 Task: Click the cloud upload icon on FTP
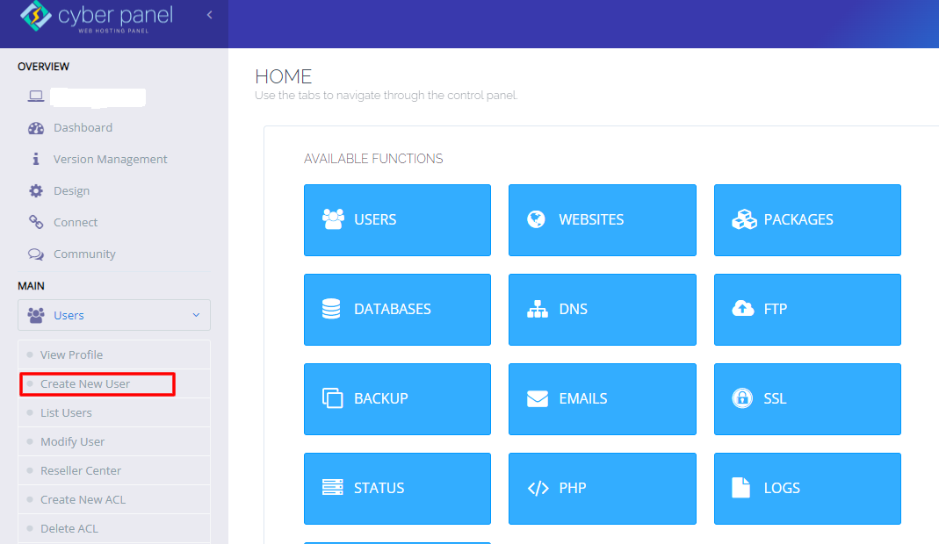(743, 309)
